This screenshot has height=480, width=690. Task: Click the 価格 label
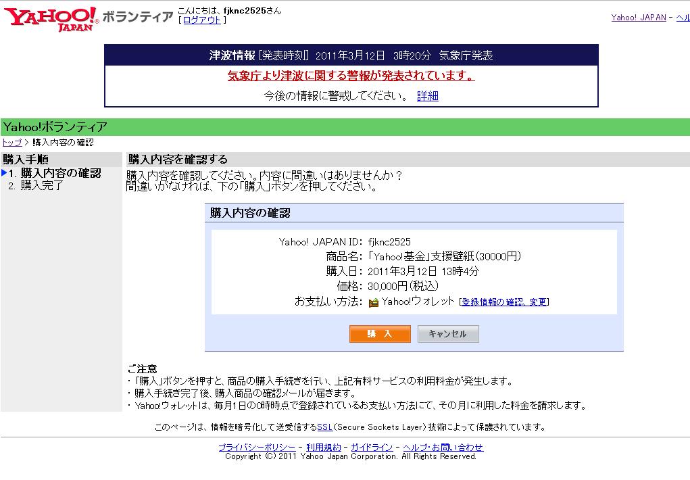349,286
